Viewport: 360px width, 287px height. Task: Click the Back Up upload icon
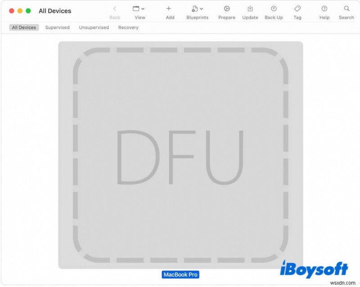(274, 9)
